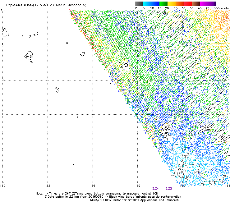Click the cyan 5-10 knots legend segment
The width and height of the screenshot is (230, 202).
pos(147,4)
